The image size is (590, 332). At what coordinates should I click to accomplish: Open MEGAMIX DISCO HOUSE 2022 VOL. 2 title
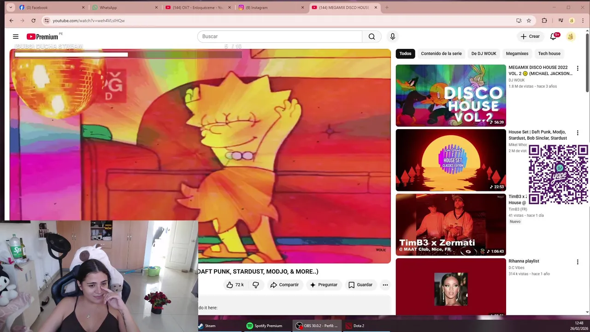click(x=540, y=70)
